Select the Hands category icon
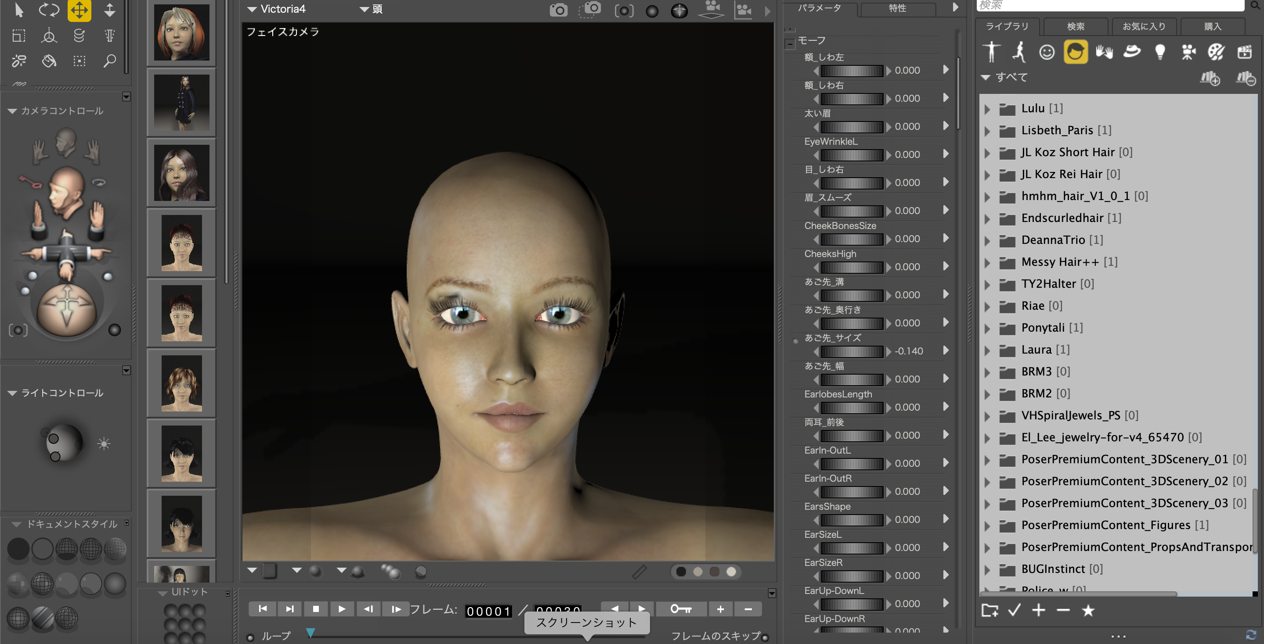Image resolution: width=1264 pixels, height=644 pixels. pos(1104,52)
